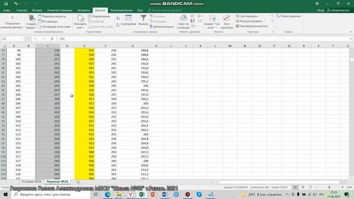
Task: Switch to Normal view icon
Action: tap(295, 187)
